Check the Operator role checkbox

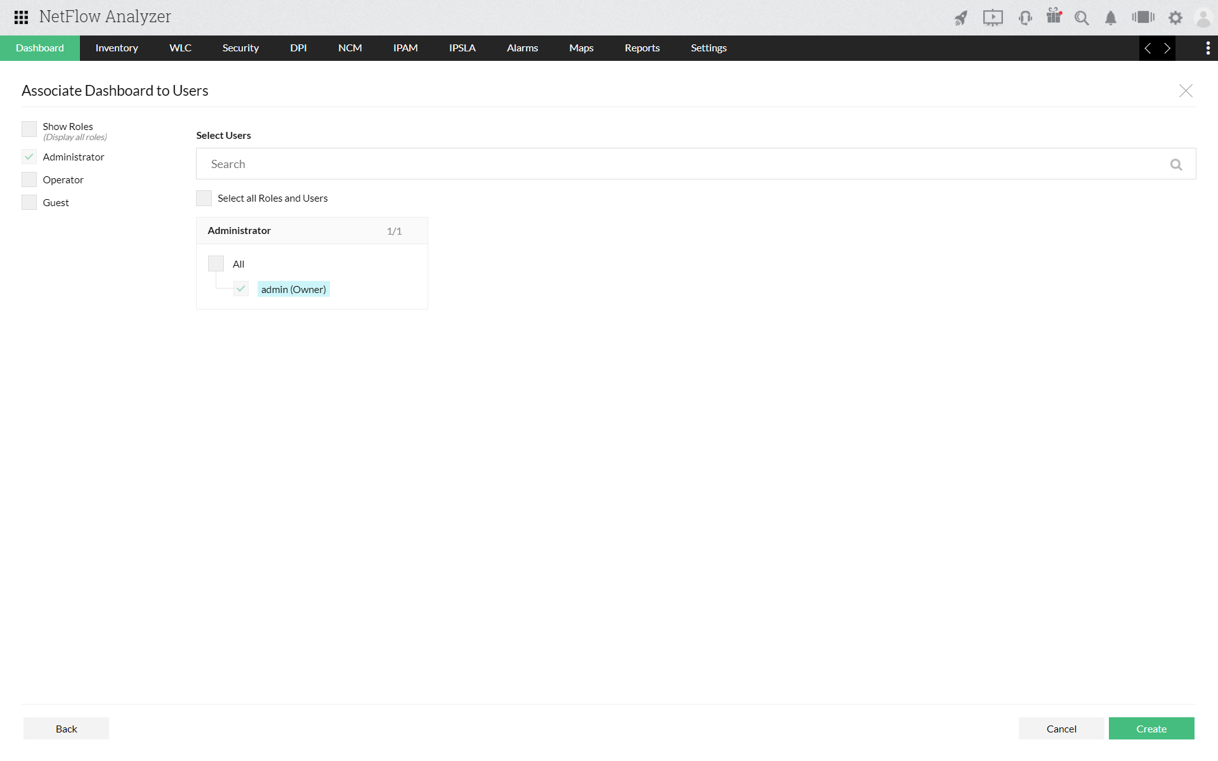29,180
